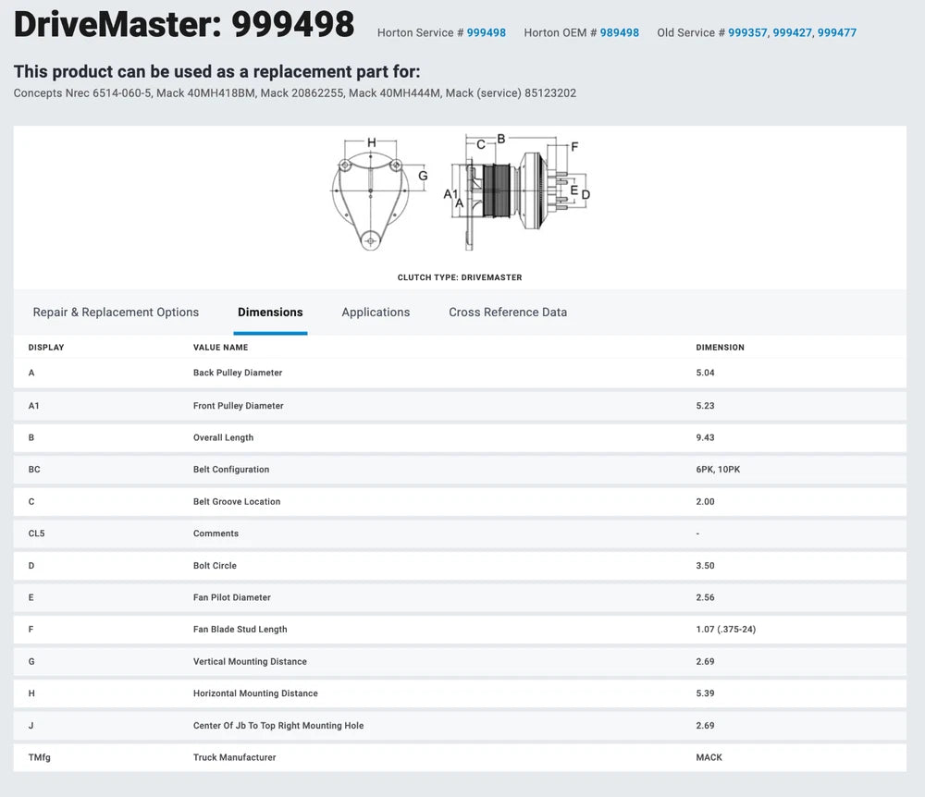The width and height of the screenshot is (925, 797).
Task: Click the front-view clutch diagram with H and G
Action: pos(372,192)
